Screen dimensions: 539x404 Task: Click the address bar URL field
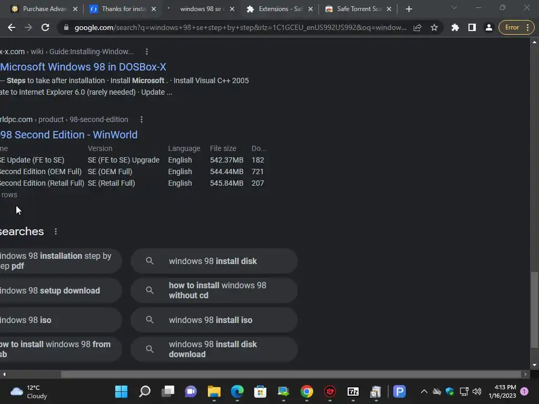point(240,27)
